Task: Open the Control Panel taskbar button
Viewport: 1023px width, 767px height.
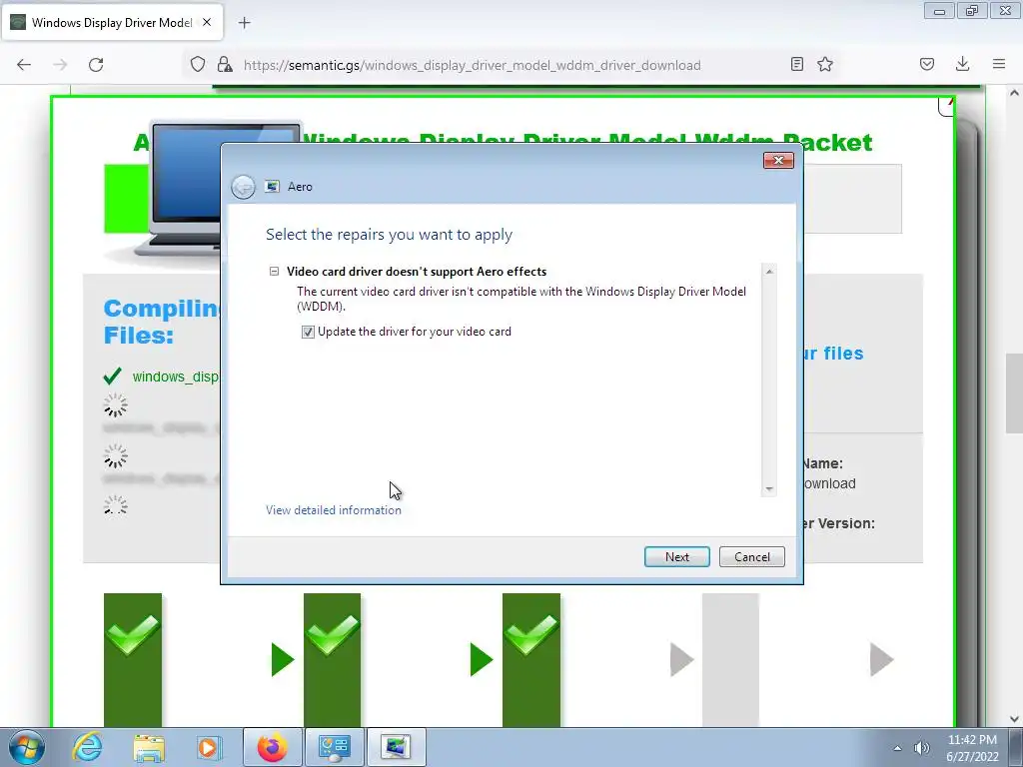Action: tap(334, 747)
